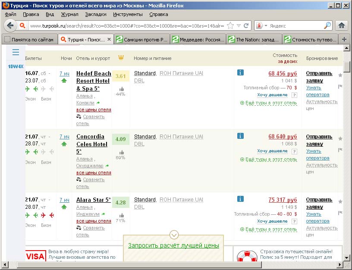352x270 pixels.
Task: Open Concordia Celes Hotel 5* link
Action: tap(91, 144)
